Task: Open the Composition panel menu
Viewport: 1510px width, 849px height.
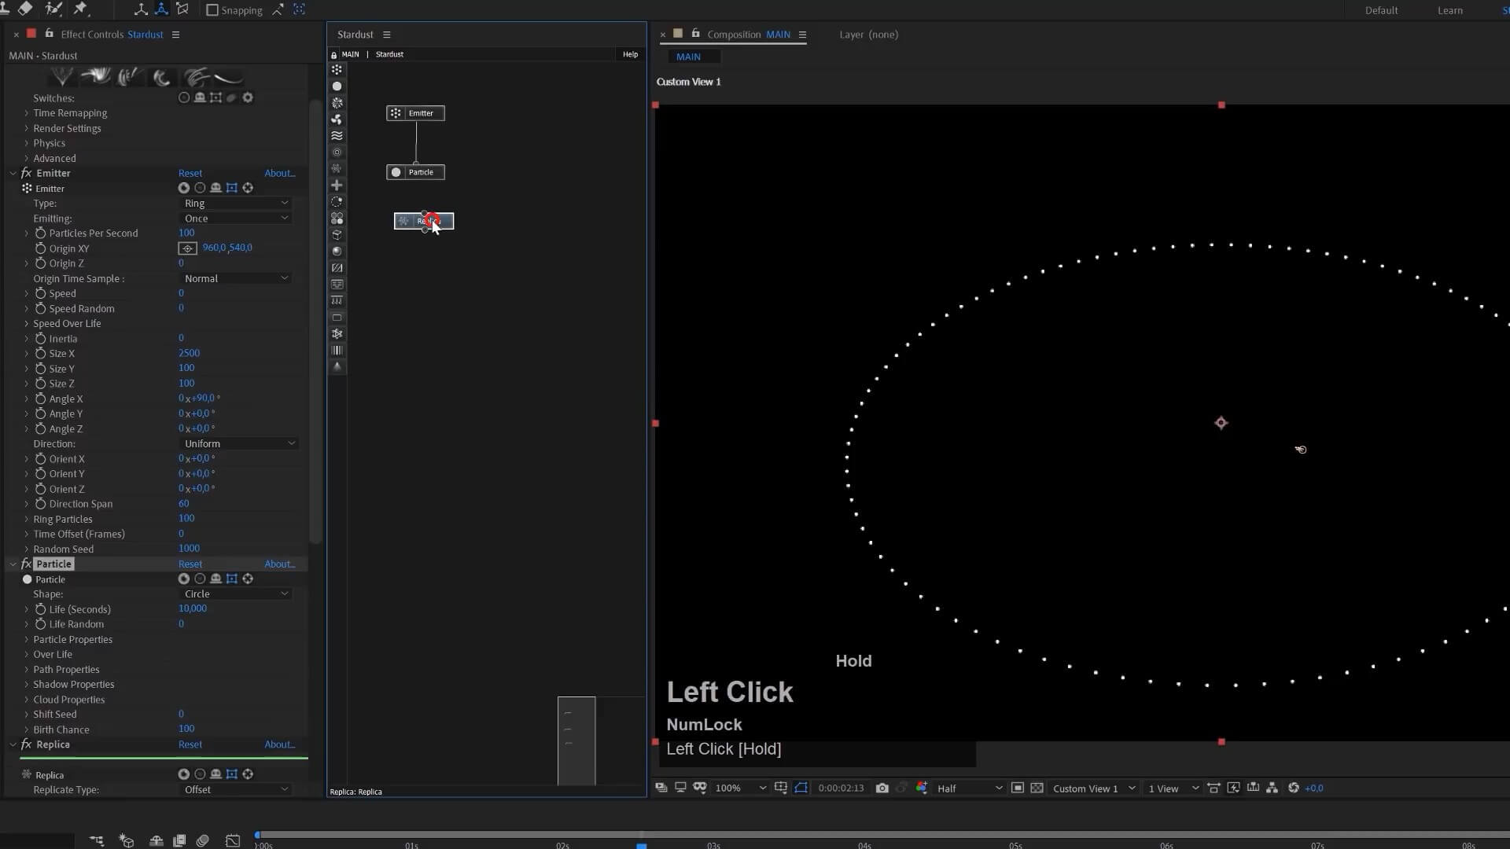Action: [x=802, y=35]
